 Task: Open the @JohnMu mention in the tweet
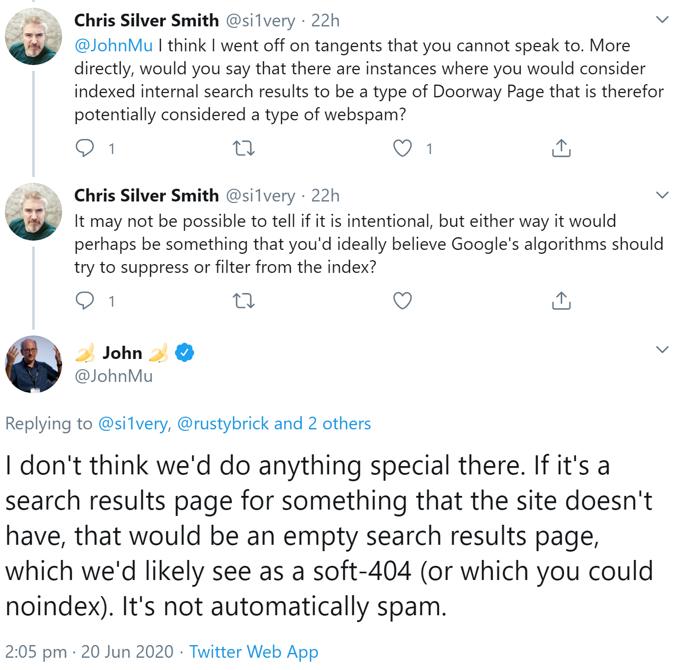pos(113,45)
